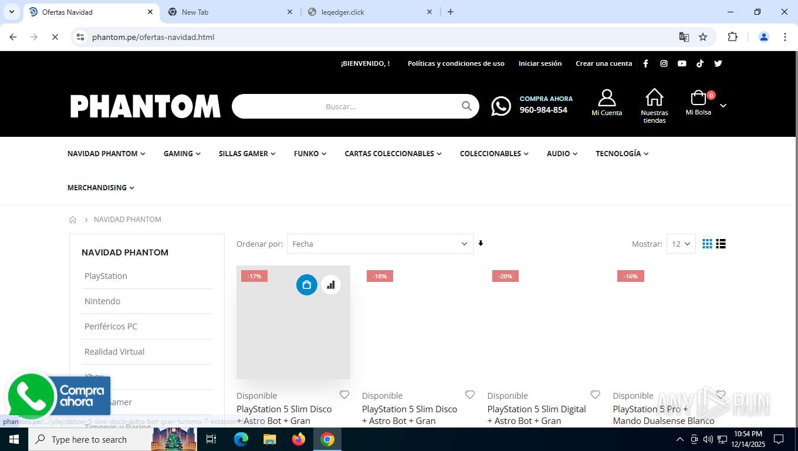This screenshot has height=451, width=798.
Task: Expand TECNOLOGÍA menu
Action: point(622,153)
